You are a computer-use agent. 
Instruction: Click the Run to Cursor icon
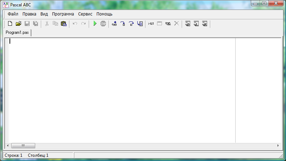point(140,24)
